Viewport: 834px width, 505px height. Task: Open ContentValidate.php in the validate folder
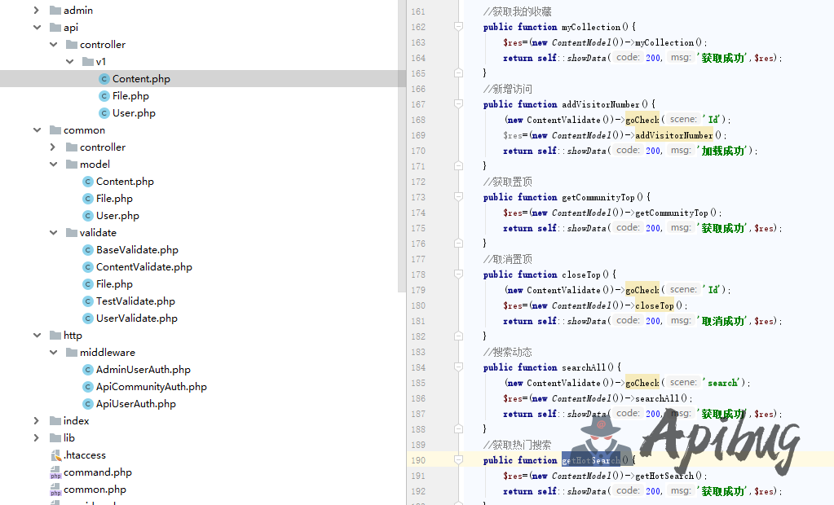click(x=143, y=267)
